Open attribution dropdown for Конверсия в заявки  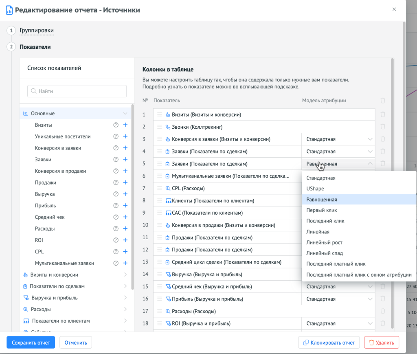point(338,139)
